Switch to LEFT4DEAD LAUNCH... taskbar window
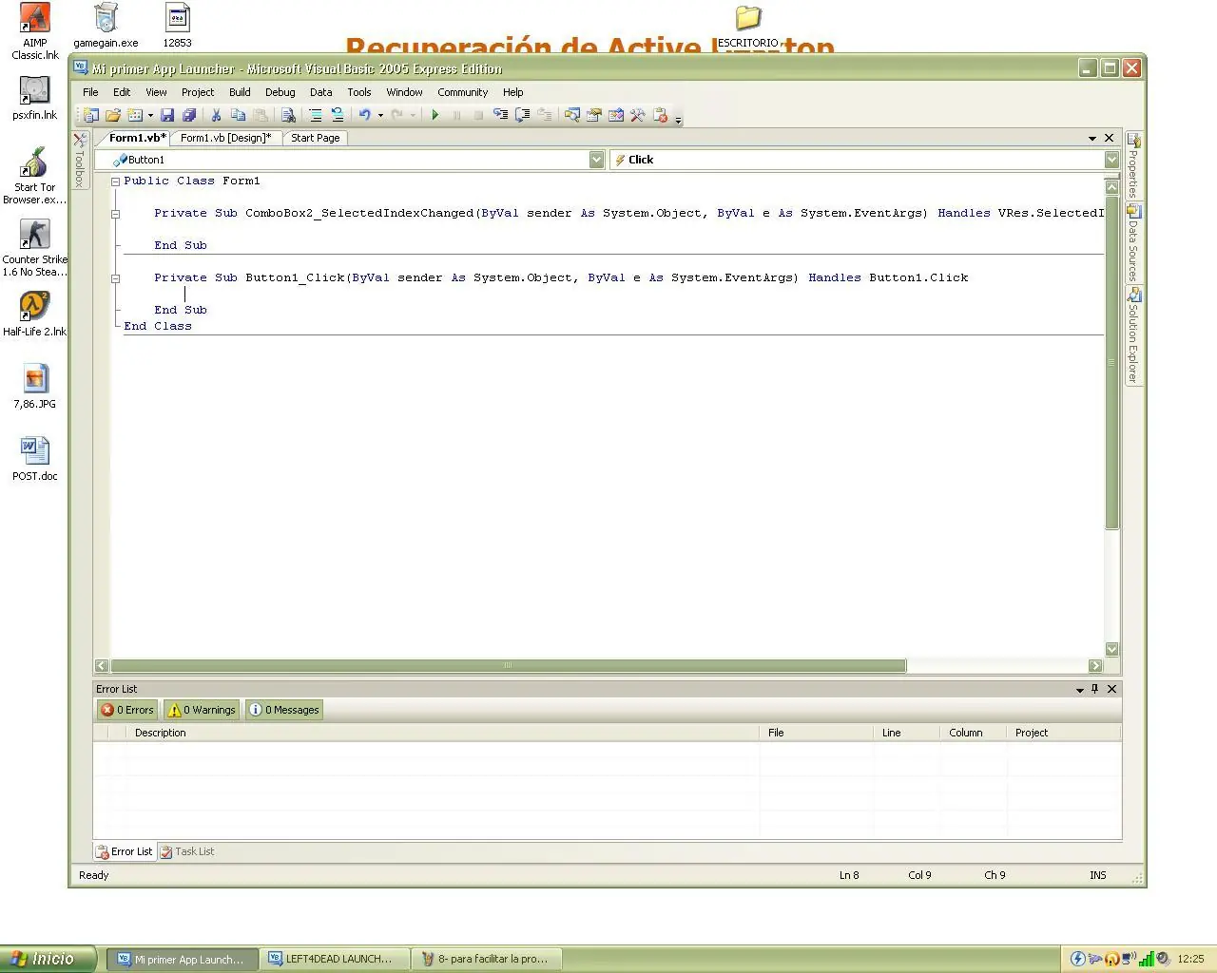This screenshot has width=1217, height=973. [334, 960]
